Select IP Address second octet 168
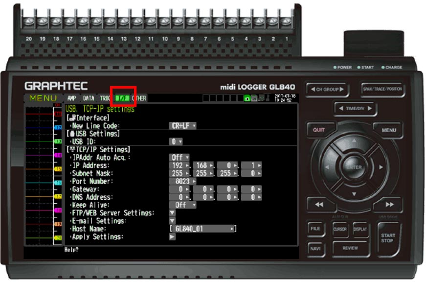 (x=203, y=165)
